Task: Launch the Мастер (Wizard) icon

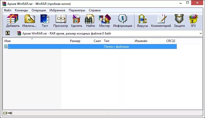Action: 105,19
